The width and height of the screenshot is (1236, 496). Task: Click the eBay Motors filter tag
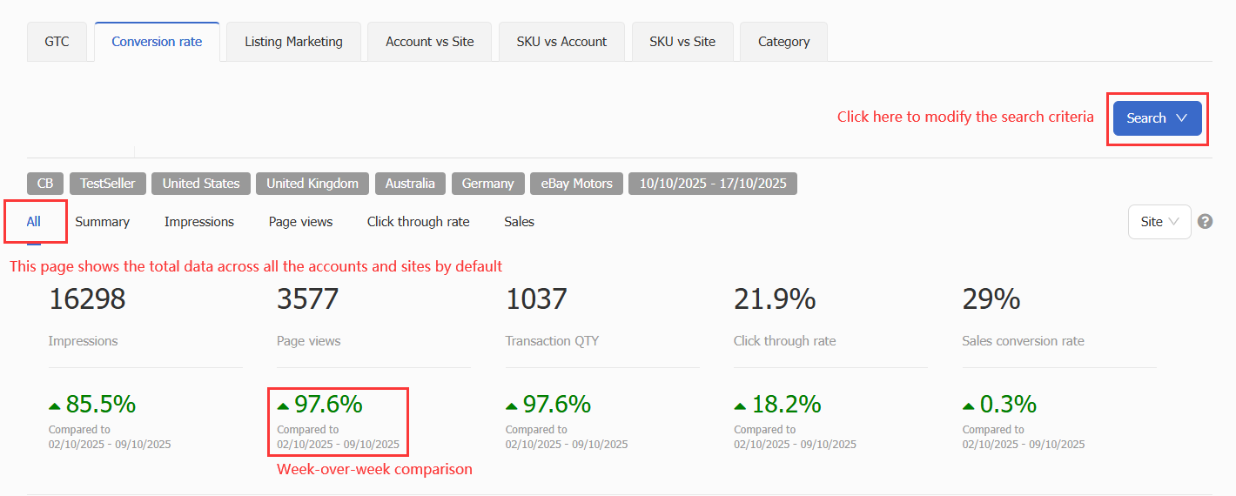tap(576, 184)
